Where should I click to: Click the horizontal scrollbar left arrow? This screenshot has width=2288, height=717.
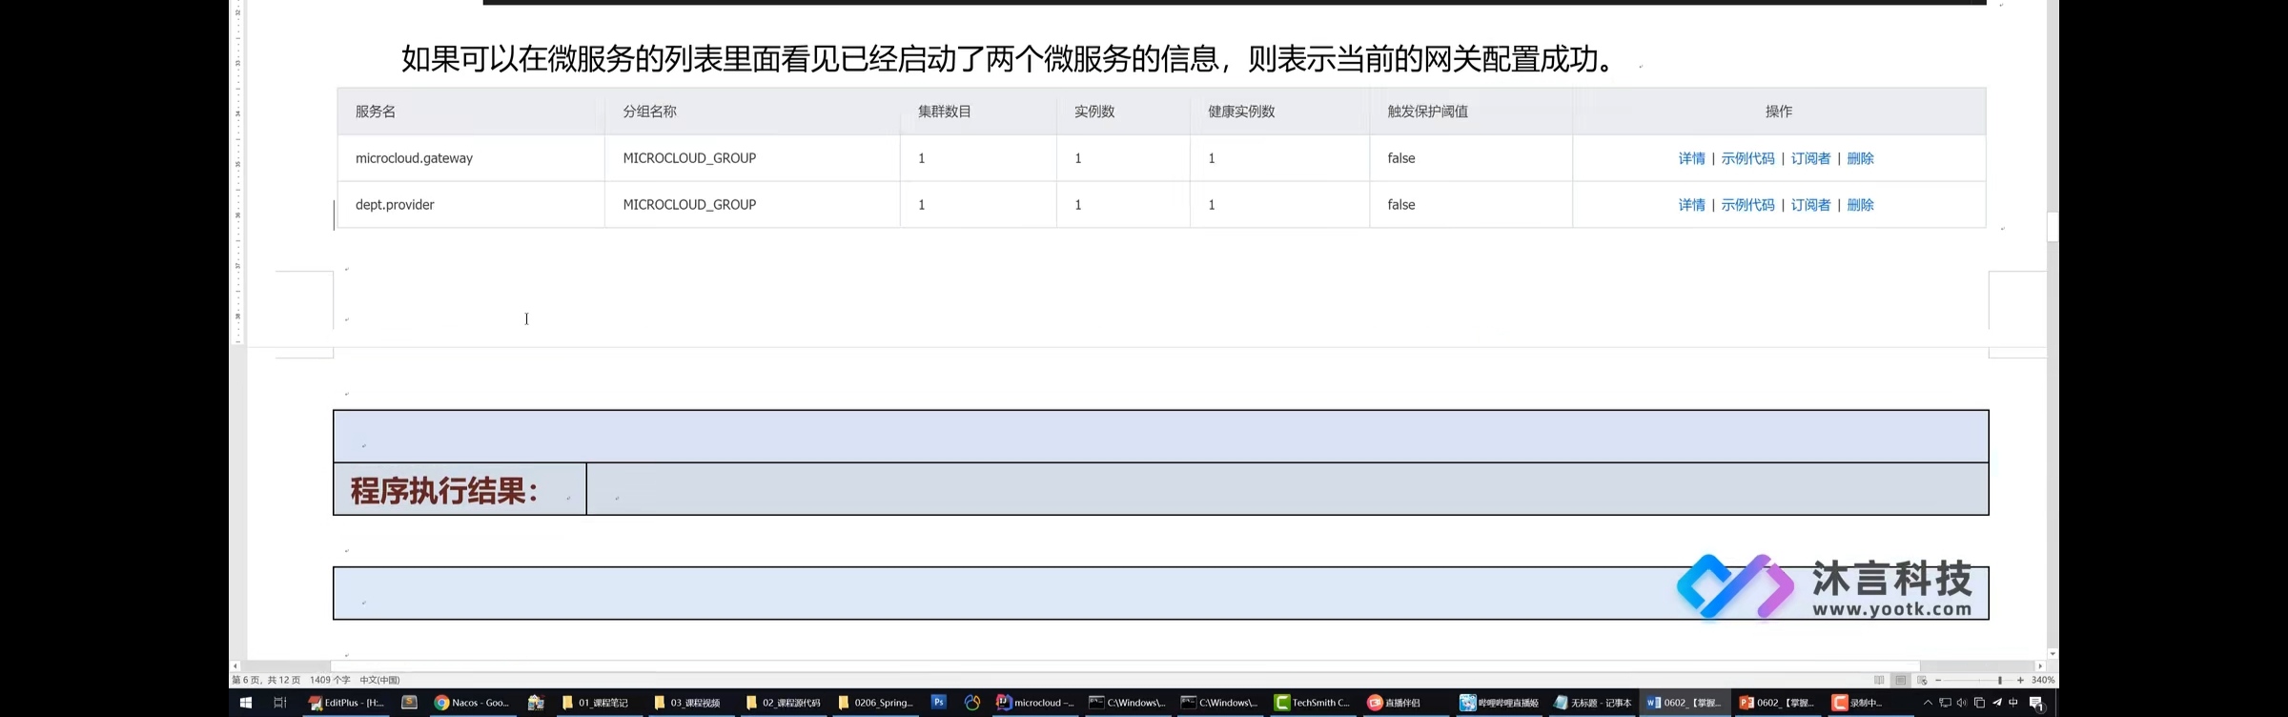pyautogui.click(x=235, y=666)
